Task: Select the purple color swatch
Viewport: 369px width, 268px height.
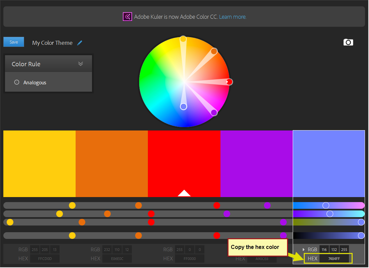Action: pos(257,164)
